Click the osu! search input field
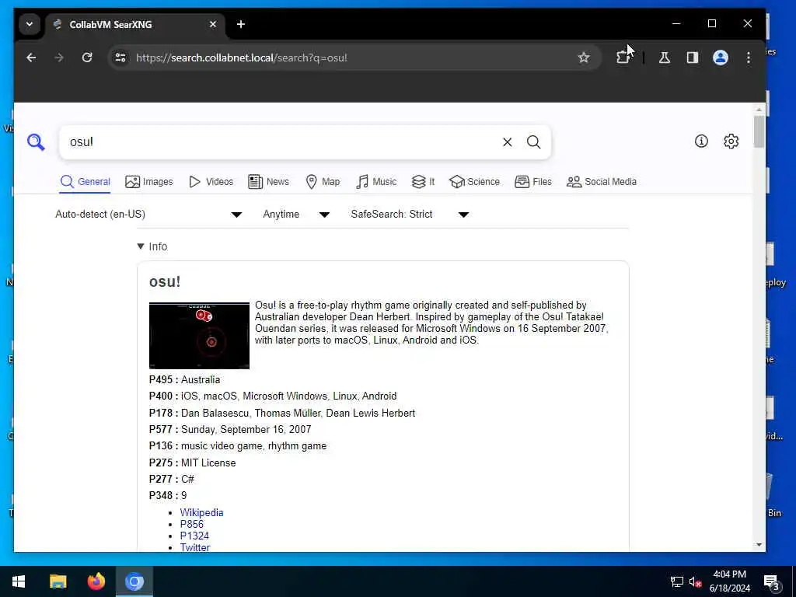This screenshot has width=796, height=597. coord(281,142)
